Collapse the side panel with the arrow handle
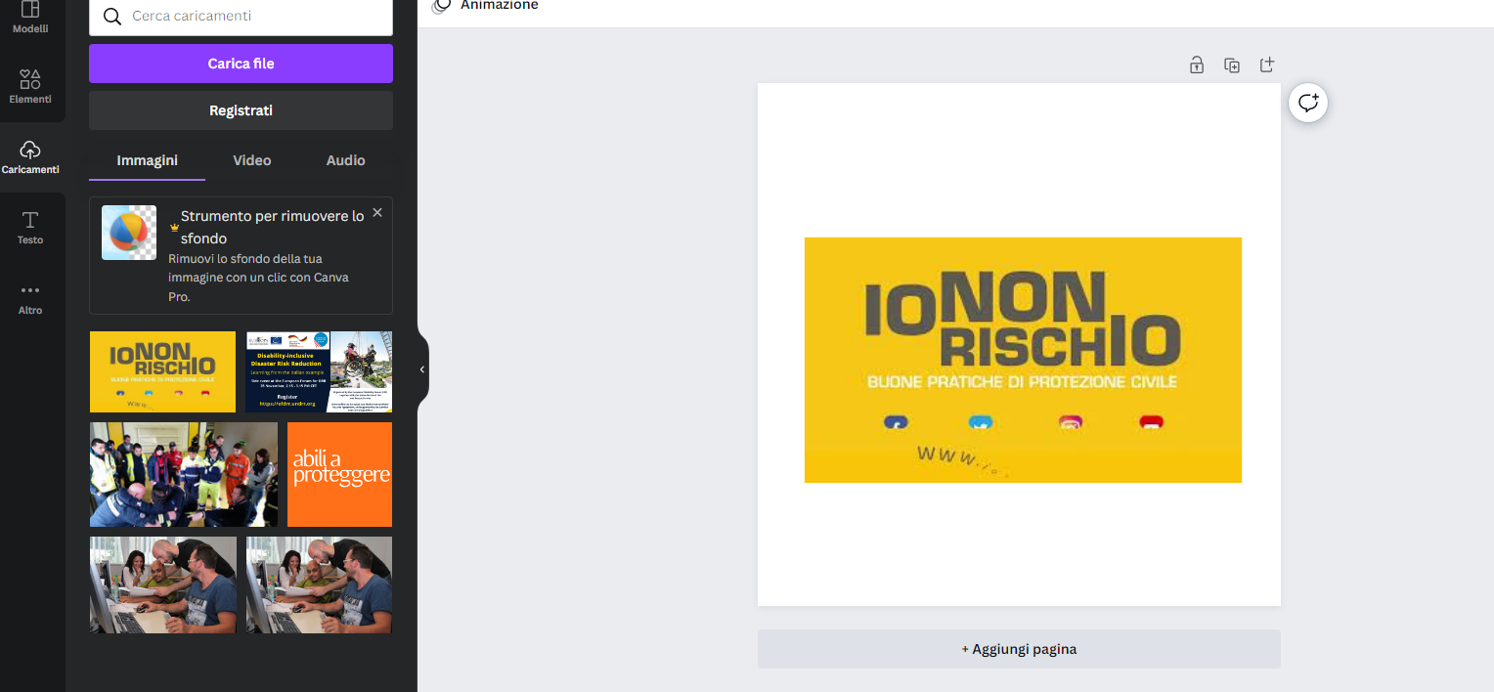Viewport: 1494px width, 692px height. (x=422, y=369)
